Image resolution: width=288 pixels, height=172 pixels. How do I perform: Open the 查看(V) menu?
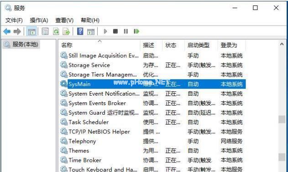click(64, 20)
